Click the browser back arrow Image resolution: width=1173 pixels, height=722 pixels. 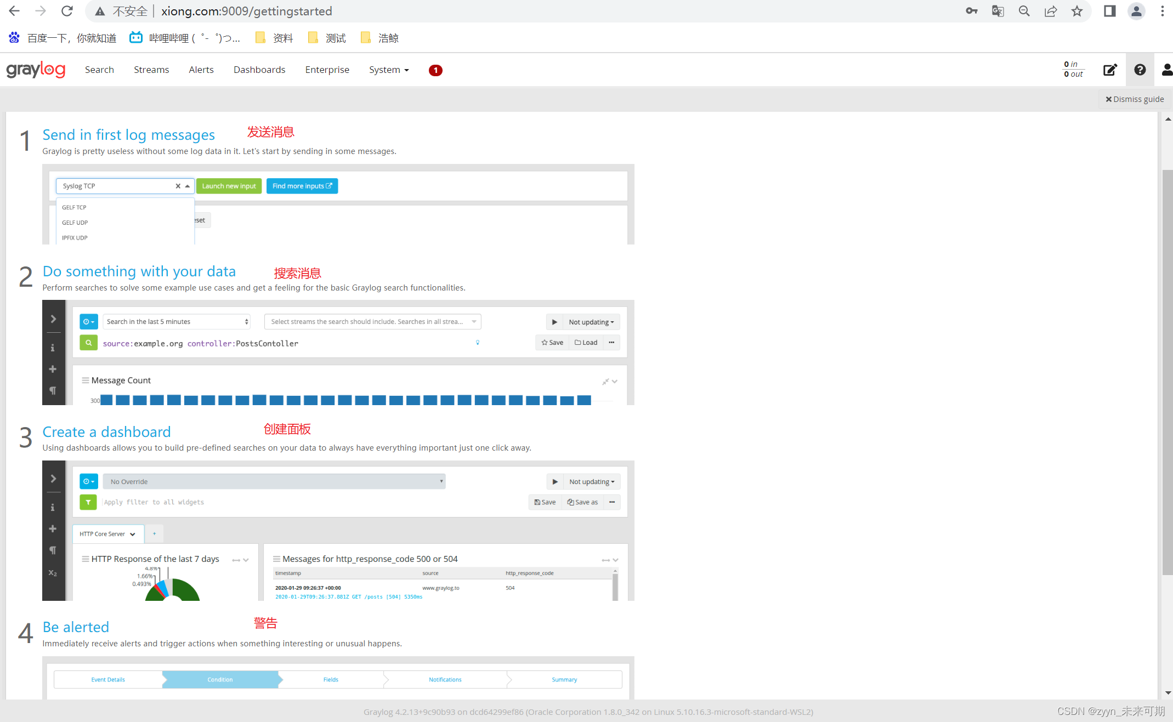(14, 11)
